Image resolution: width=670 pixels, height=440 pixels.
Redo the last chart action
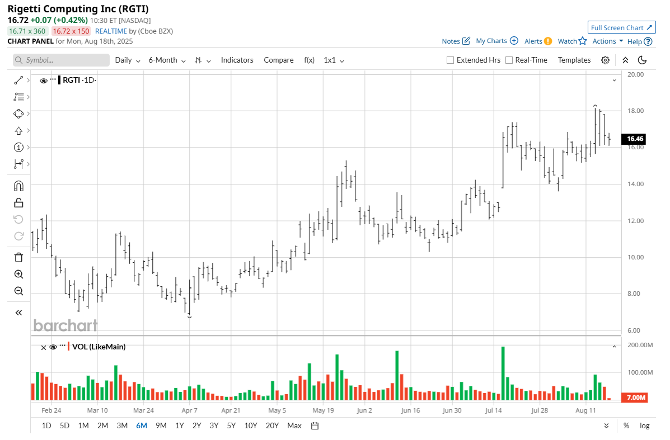[18, 236]
